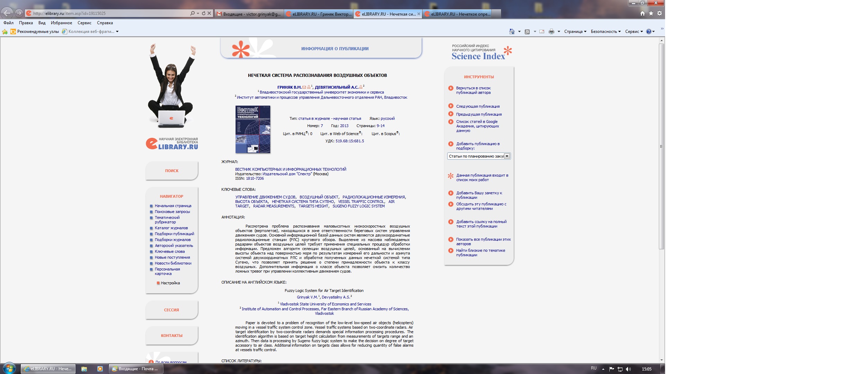Open the favorites star icon
848x374 pixels.
point(651,13)
